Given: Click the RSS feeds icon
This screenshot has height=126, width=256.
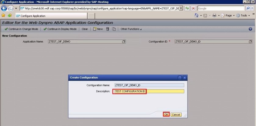Looking at the screenshot, I should (205, 16).
